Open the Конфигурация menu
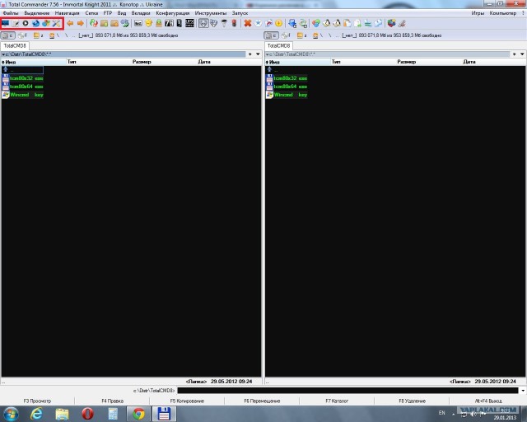 click(x=172, y=13)
